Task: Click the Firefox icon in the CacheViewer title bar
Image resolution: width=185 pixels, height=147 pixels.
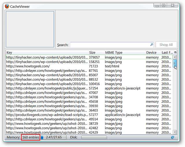Action: click(x=7, y=6)
